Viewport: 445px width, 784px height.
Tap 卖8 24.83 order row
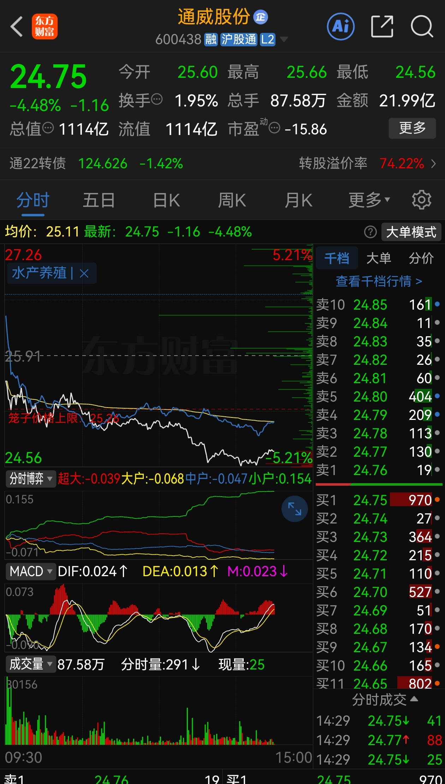379,341
